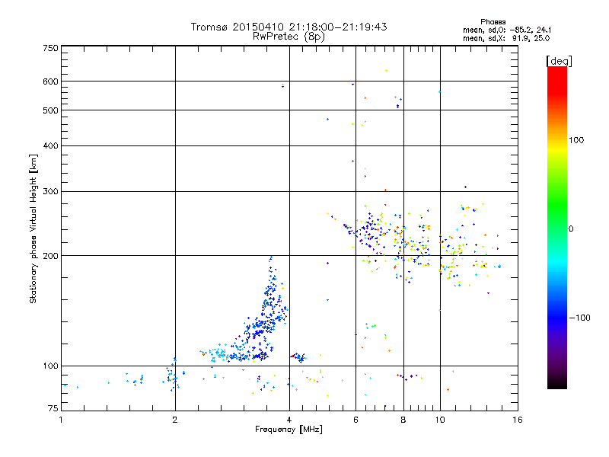
Task: Click the 'RwPretec (8p)' subtitle
Action: tap(289, 37)
